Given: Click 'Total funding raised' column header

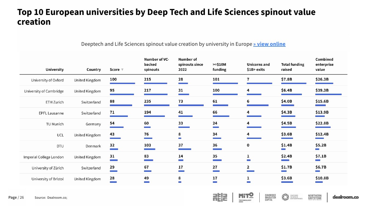Looking at the screenshot, I should (293, 67).
